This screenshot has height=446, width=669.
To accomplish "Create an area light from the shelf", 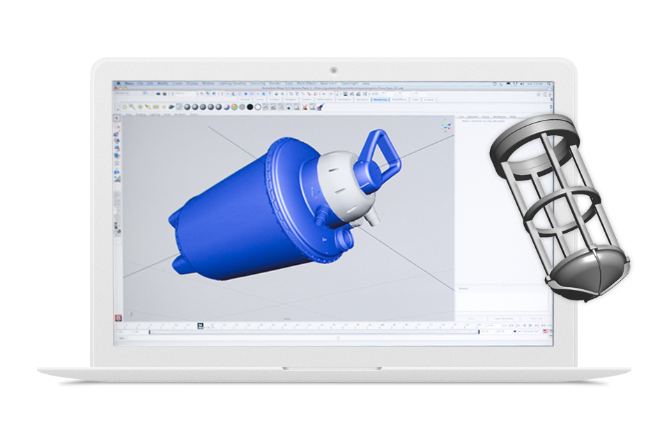I will coord(155,107).
